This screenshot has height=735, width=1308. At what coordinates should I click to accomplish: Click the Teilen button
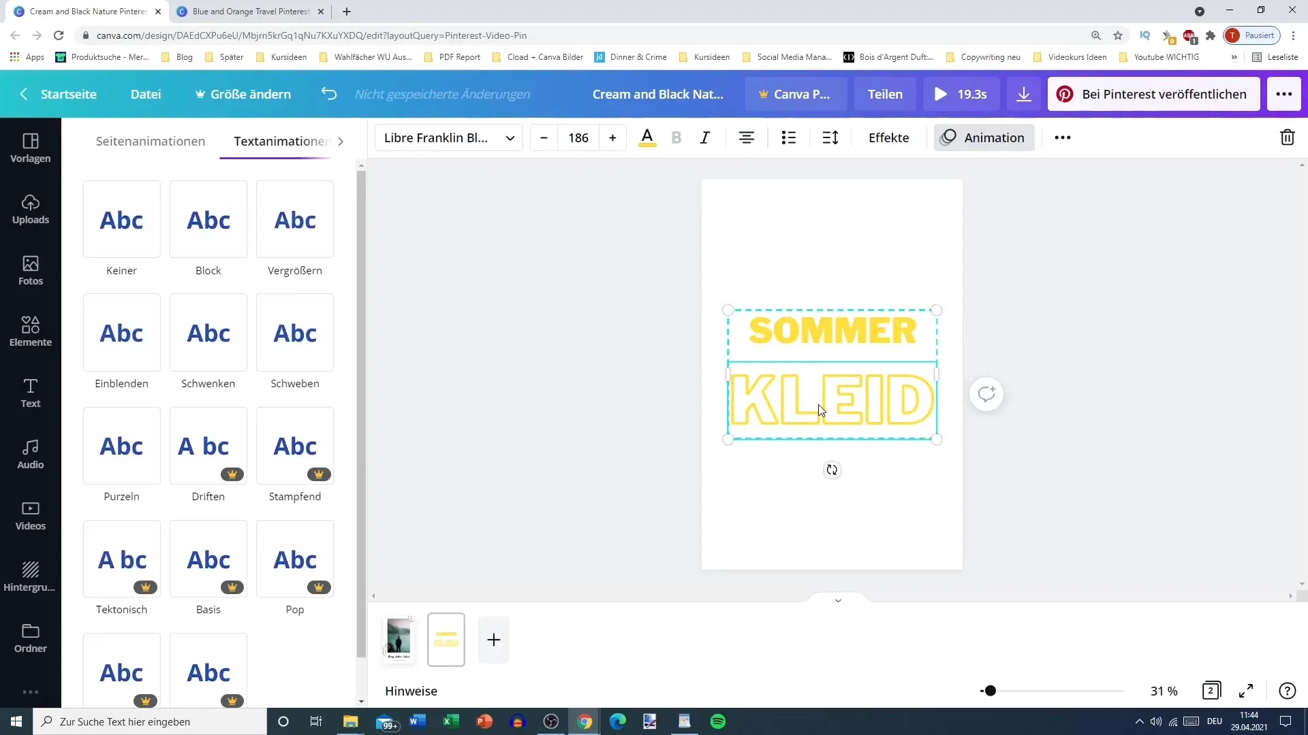coord(885,94)
